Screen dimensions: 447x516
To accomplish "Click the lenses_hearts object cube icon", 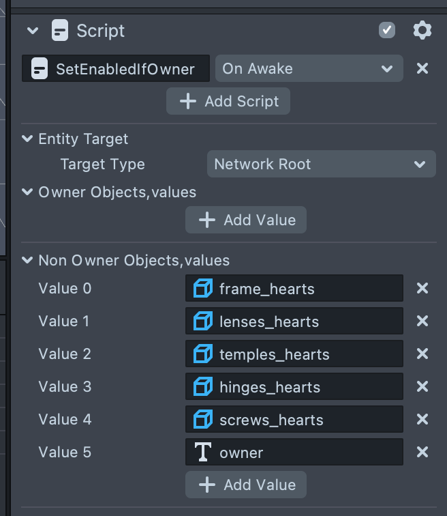I will coord(202,321).
